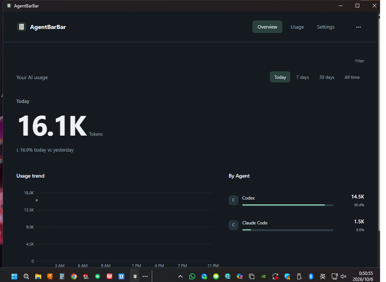The height and width of the screenshot is (282, 386).
Task: Click the Bluetooth tray icon
Action: 311,276
